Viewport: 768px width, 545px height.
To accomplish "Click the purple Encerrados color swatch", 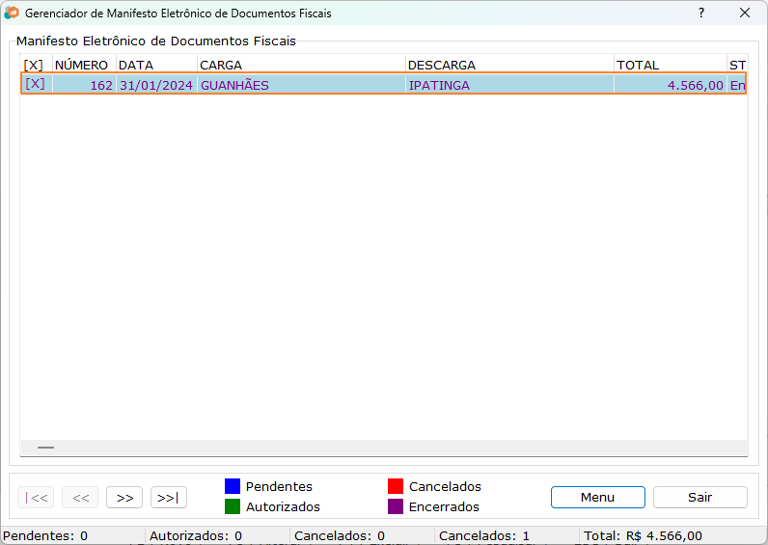I will pos(396,506).
